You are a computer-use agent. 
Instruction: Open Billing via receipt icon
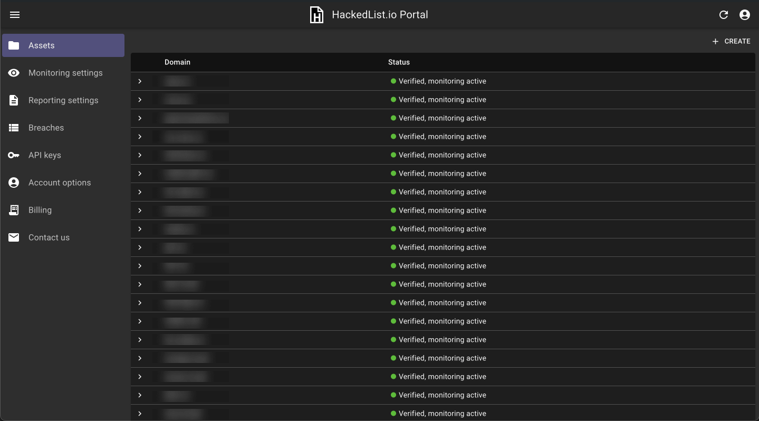coord(14,210)
